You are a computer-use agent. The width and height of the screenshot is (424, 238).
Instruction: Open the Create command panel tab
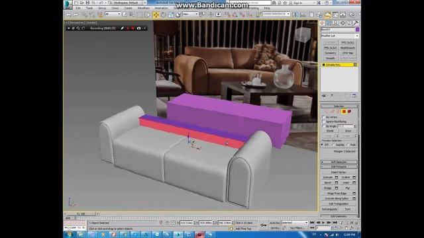point(323,23)
